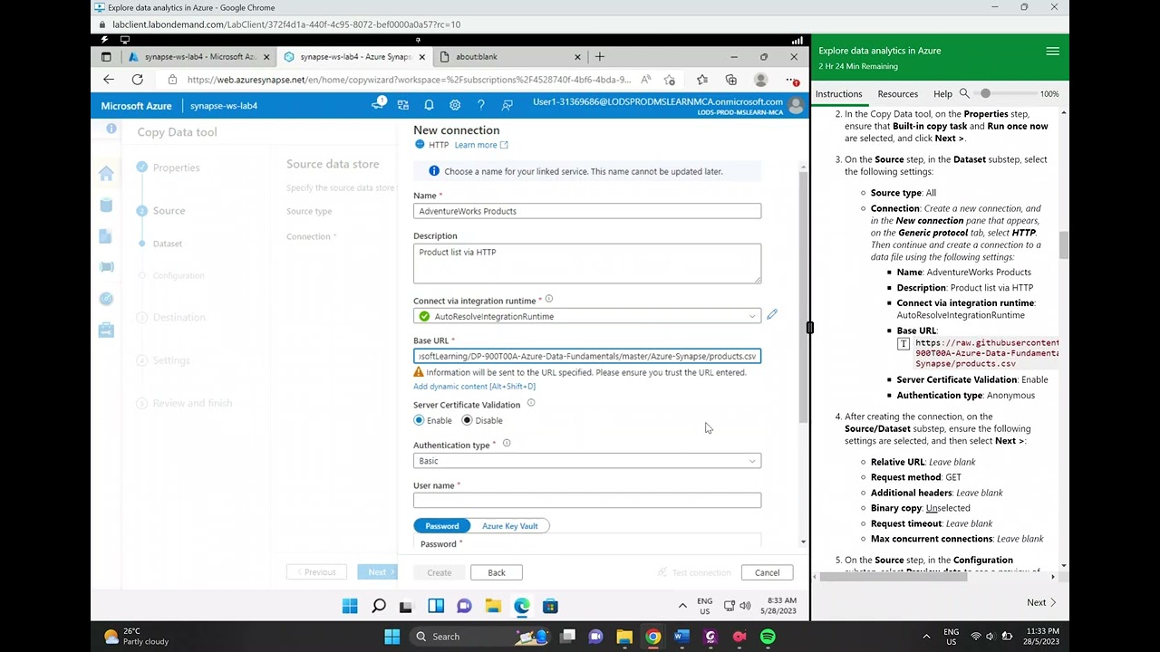Switch credential mode to Password
1160x652 pixels.
[442, 525]
